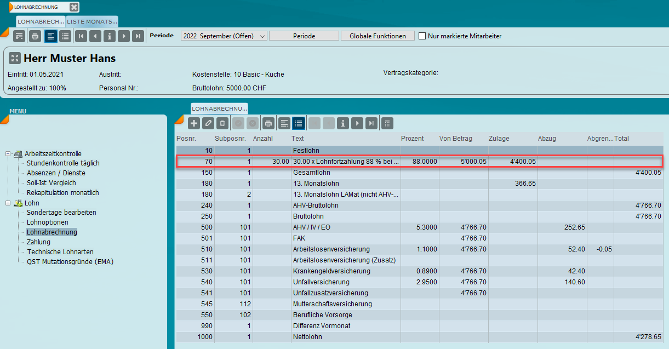Click the pencil edit icon in payslip toolbar
Viewport: 669px width, 349px height.
pyautogui.click(x=208, y=123)
